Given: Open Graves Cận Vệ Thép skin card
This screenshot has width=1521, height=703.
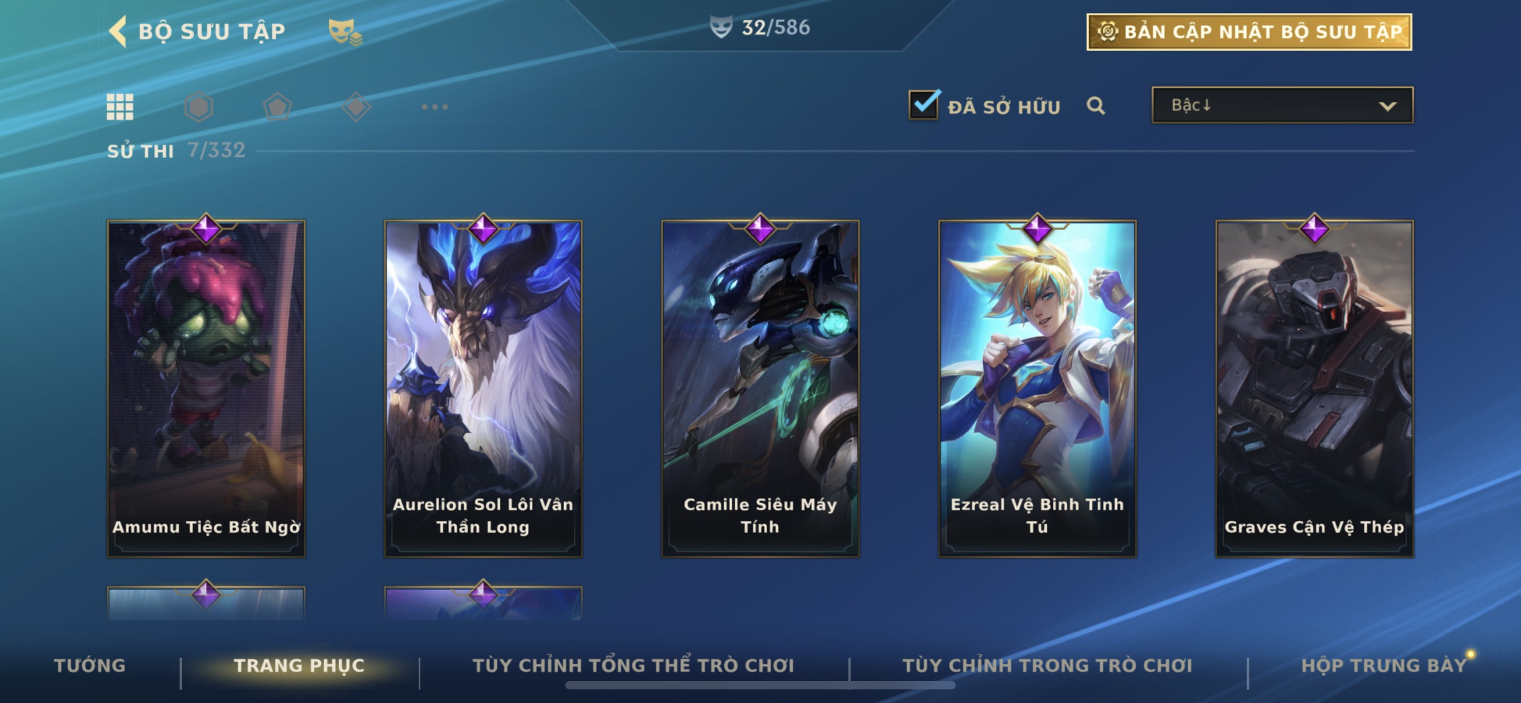Looking at the screenshot, I should [1314, 389].
